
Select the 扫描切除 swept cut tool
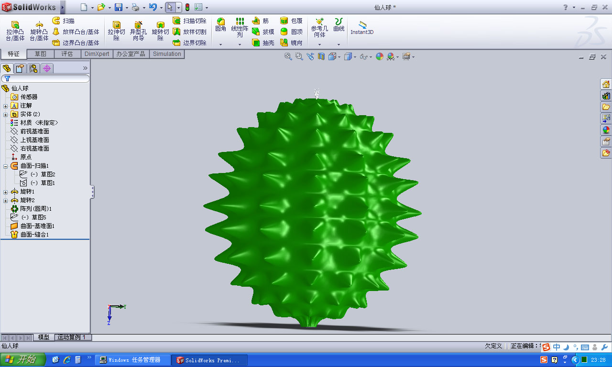click(189, 21)
